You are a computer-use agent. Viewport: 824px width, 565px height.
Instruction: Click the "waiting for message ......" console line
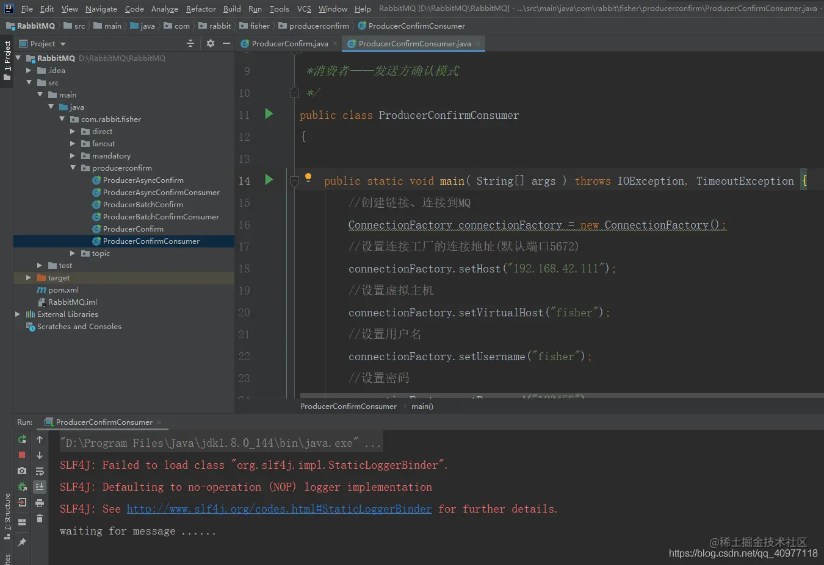(137, 531)
